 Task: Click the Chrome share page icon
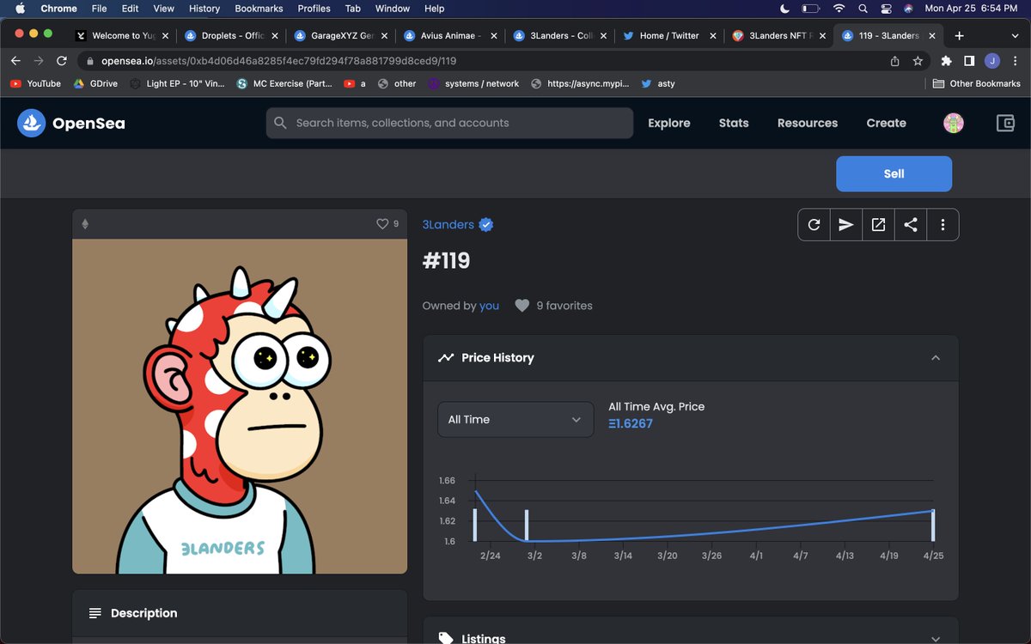click(894, 61)
